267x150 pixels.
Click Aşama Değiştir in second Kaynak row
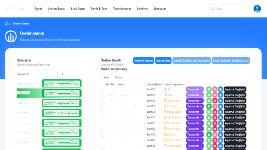tap(235, 135)
